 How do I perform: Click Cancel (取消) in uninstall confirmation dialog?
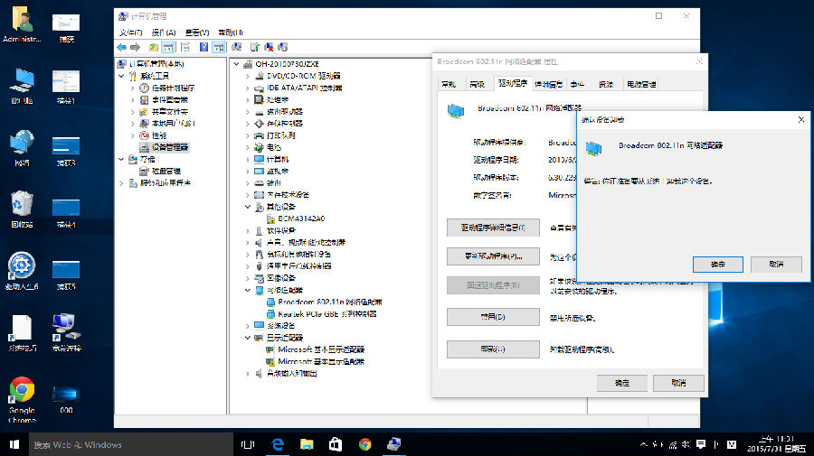pyautogui.click(x=776, y=265)
